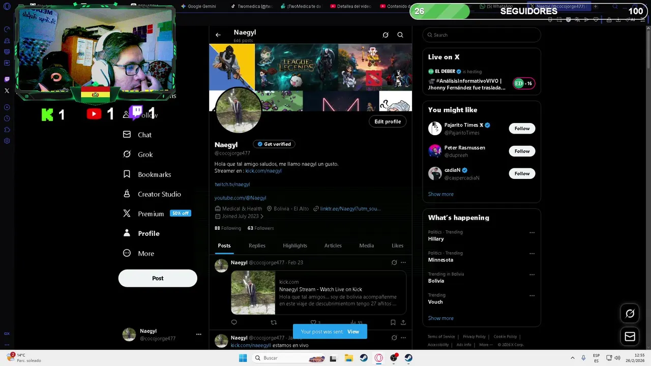Open the More menu in sidebar
Screen dimensions: 651x366
pyautogui.click(x=138, y=253)
